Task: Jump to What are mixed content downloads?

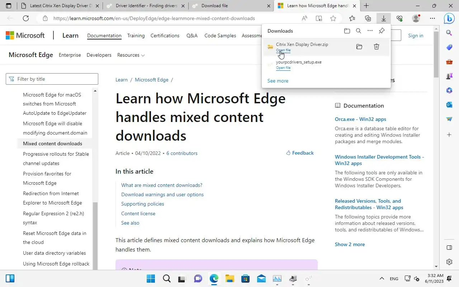Action: click(x=162, y=185)
